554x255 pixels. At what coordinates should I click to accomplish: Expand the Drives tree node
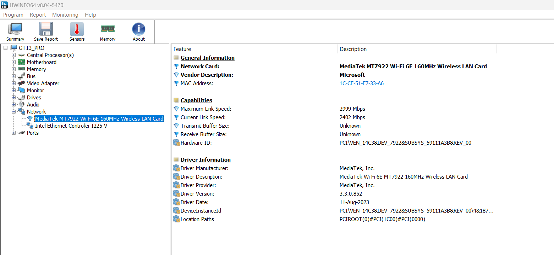pyautogui.click(x=13, y=97)
